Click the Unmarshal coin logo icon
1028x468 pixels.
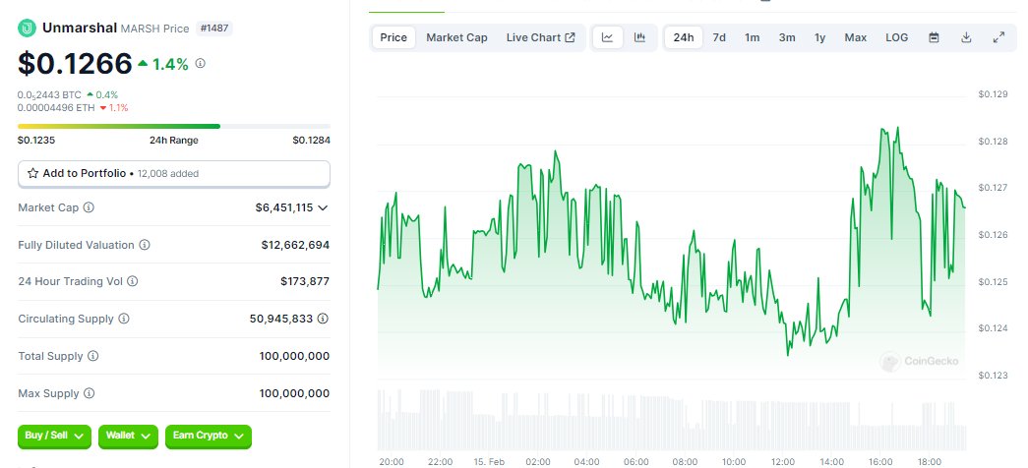(27, 29)
